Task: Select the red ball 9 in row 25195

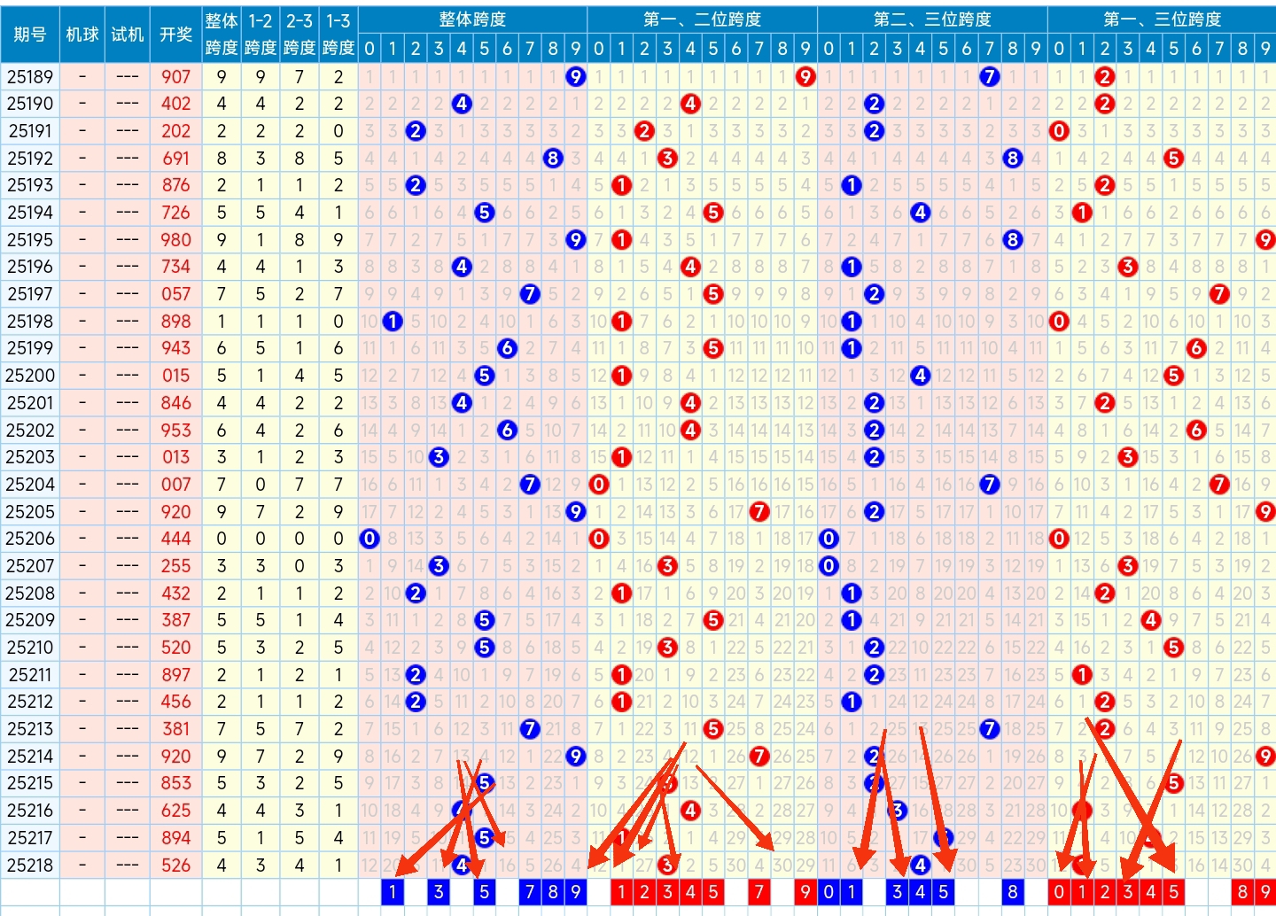Action: tap(1264, 240)
